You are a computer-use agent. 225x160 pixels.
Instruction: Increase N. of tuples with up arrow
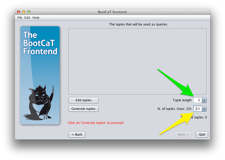(204, 107)
